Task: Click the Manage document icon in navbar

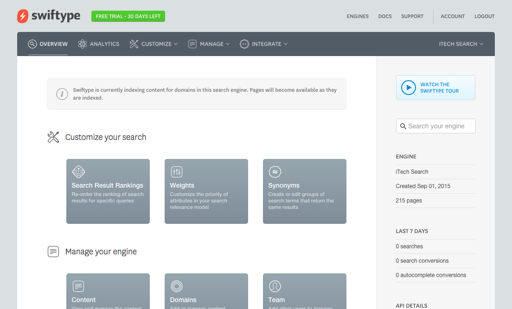Action: click(x=192, y=44)
